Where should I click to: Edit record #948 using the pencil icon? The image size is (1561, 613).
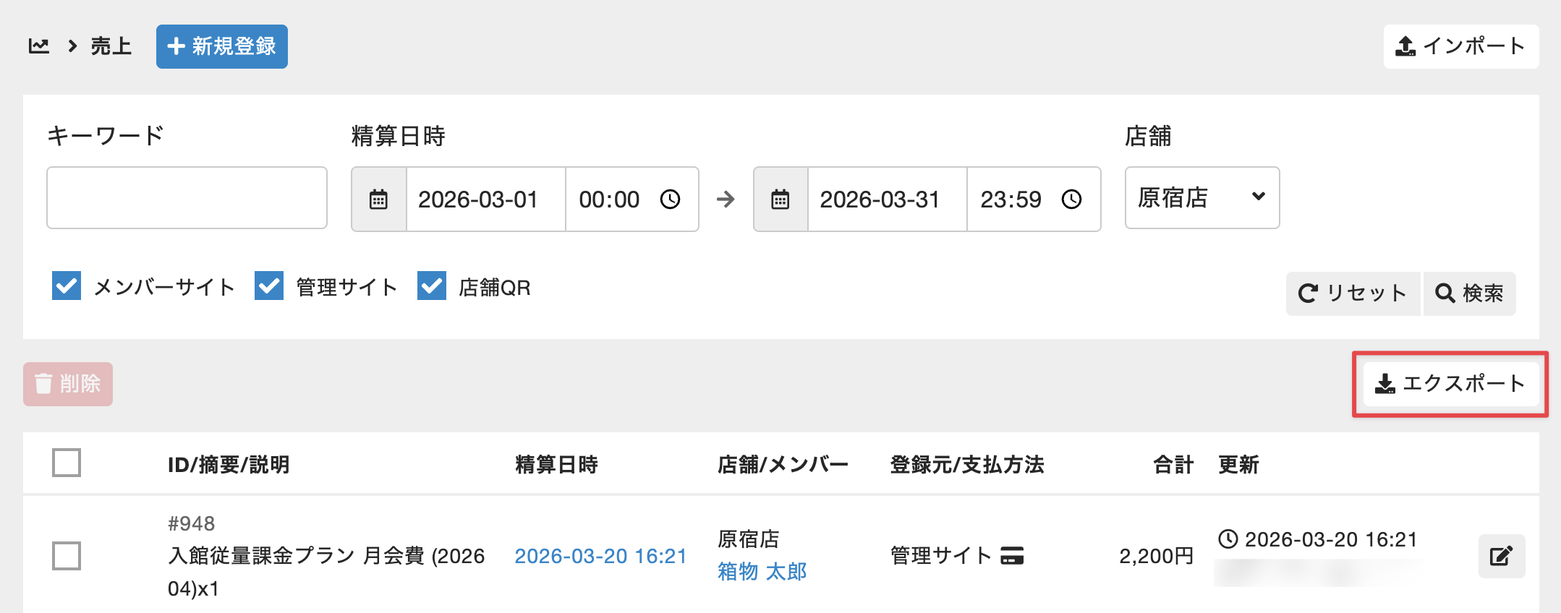[x=1501, y=556]
